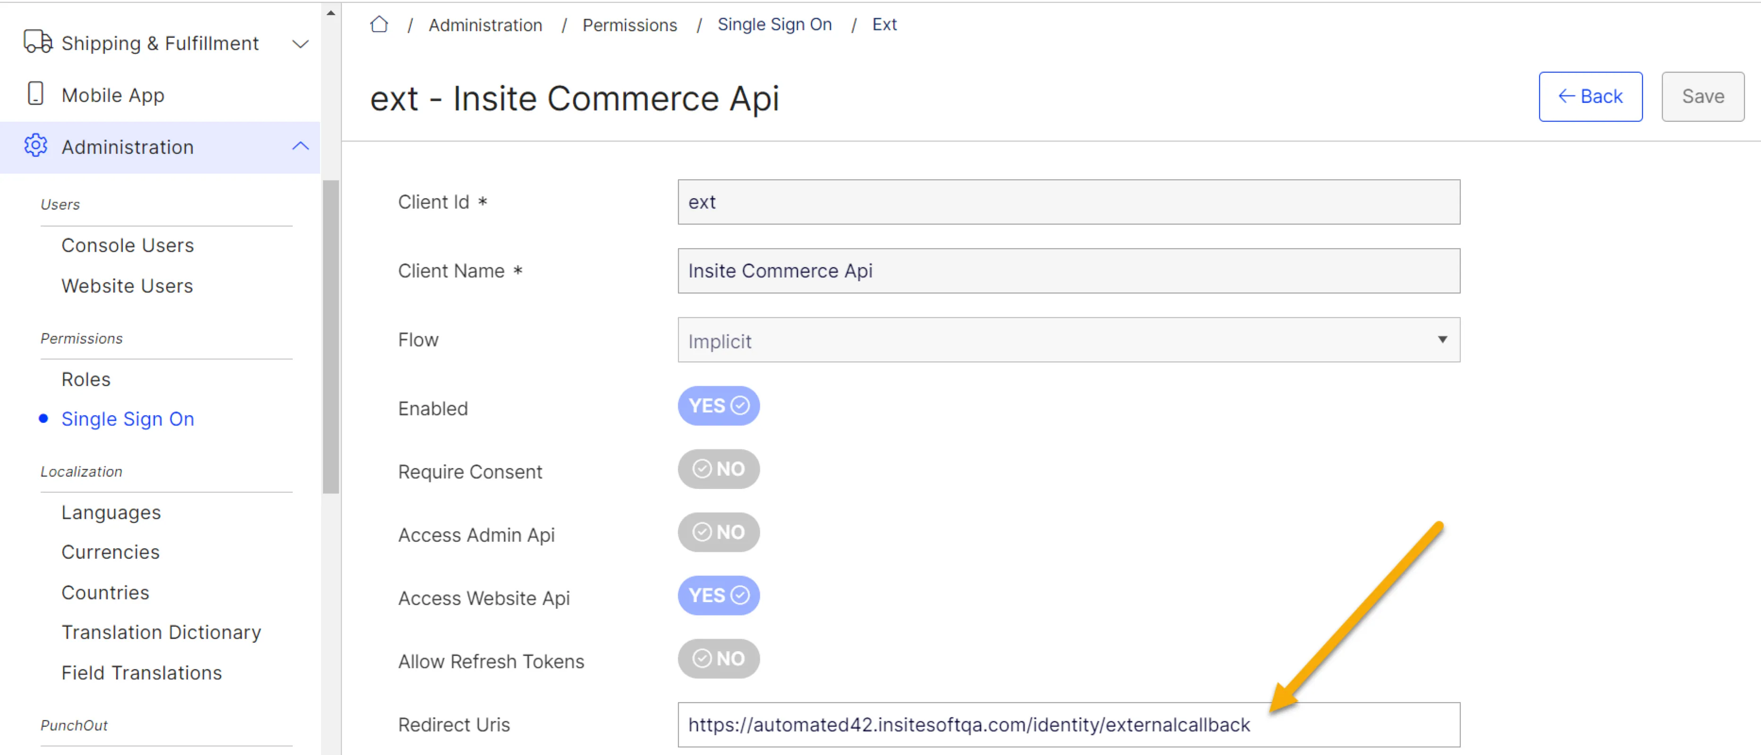Screen dimensions: 1761x755
Task: Click the 'Flow' field label
Action: 418,340
